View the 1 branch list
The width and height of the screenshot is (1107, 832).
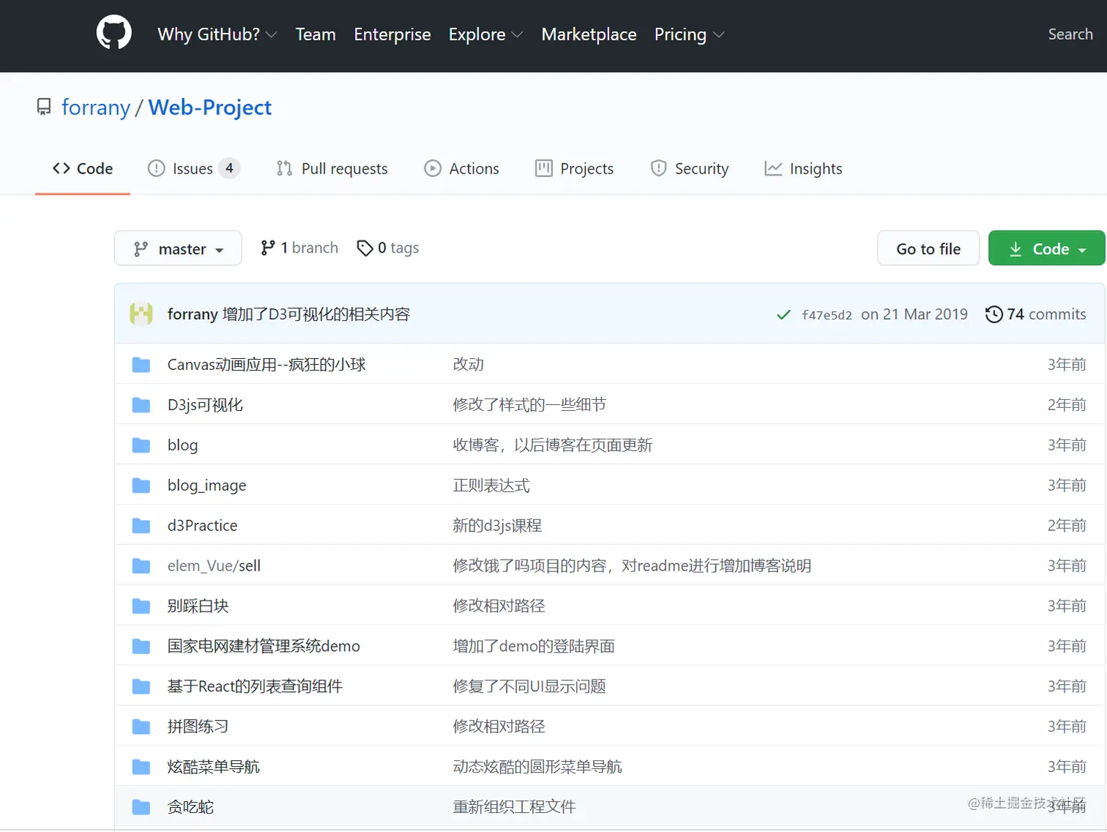point(299,248)
